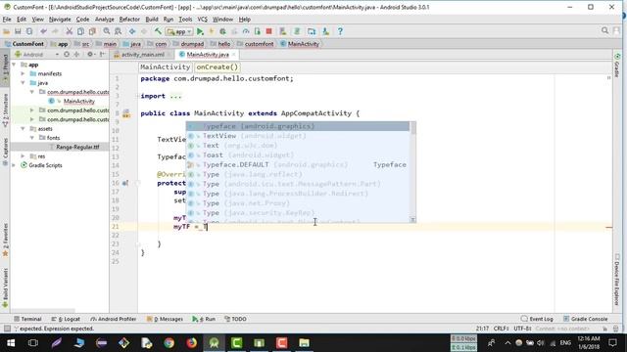
Task: Click the Save All toolbar icon
Action: coord(18,31)
